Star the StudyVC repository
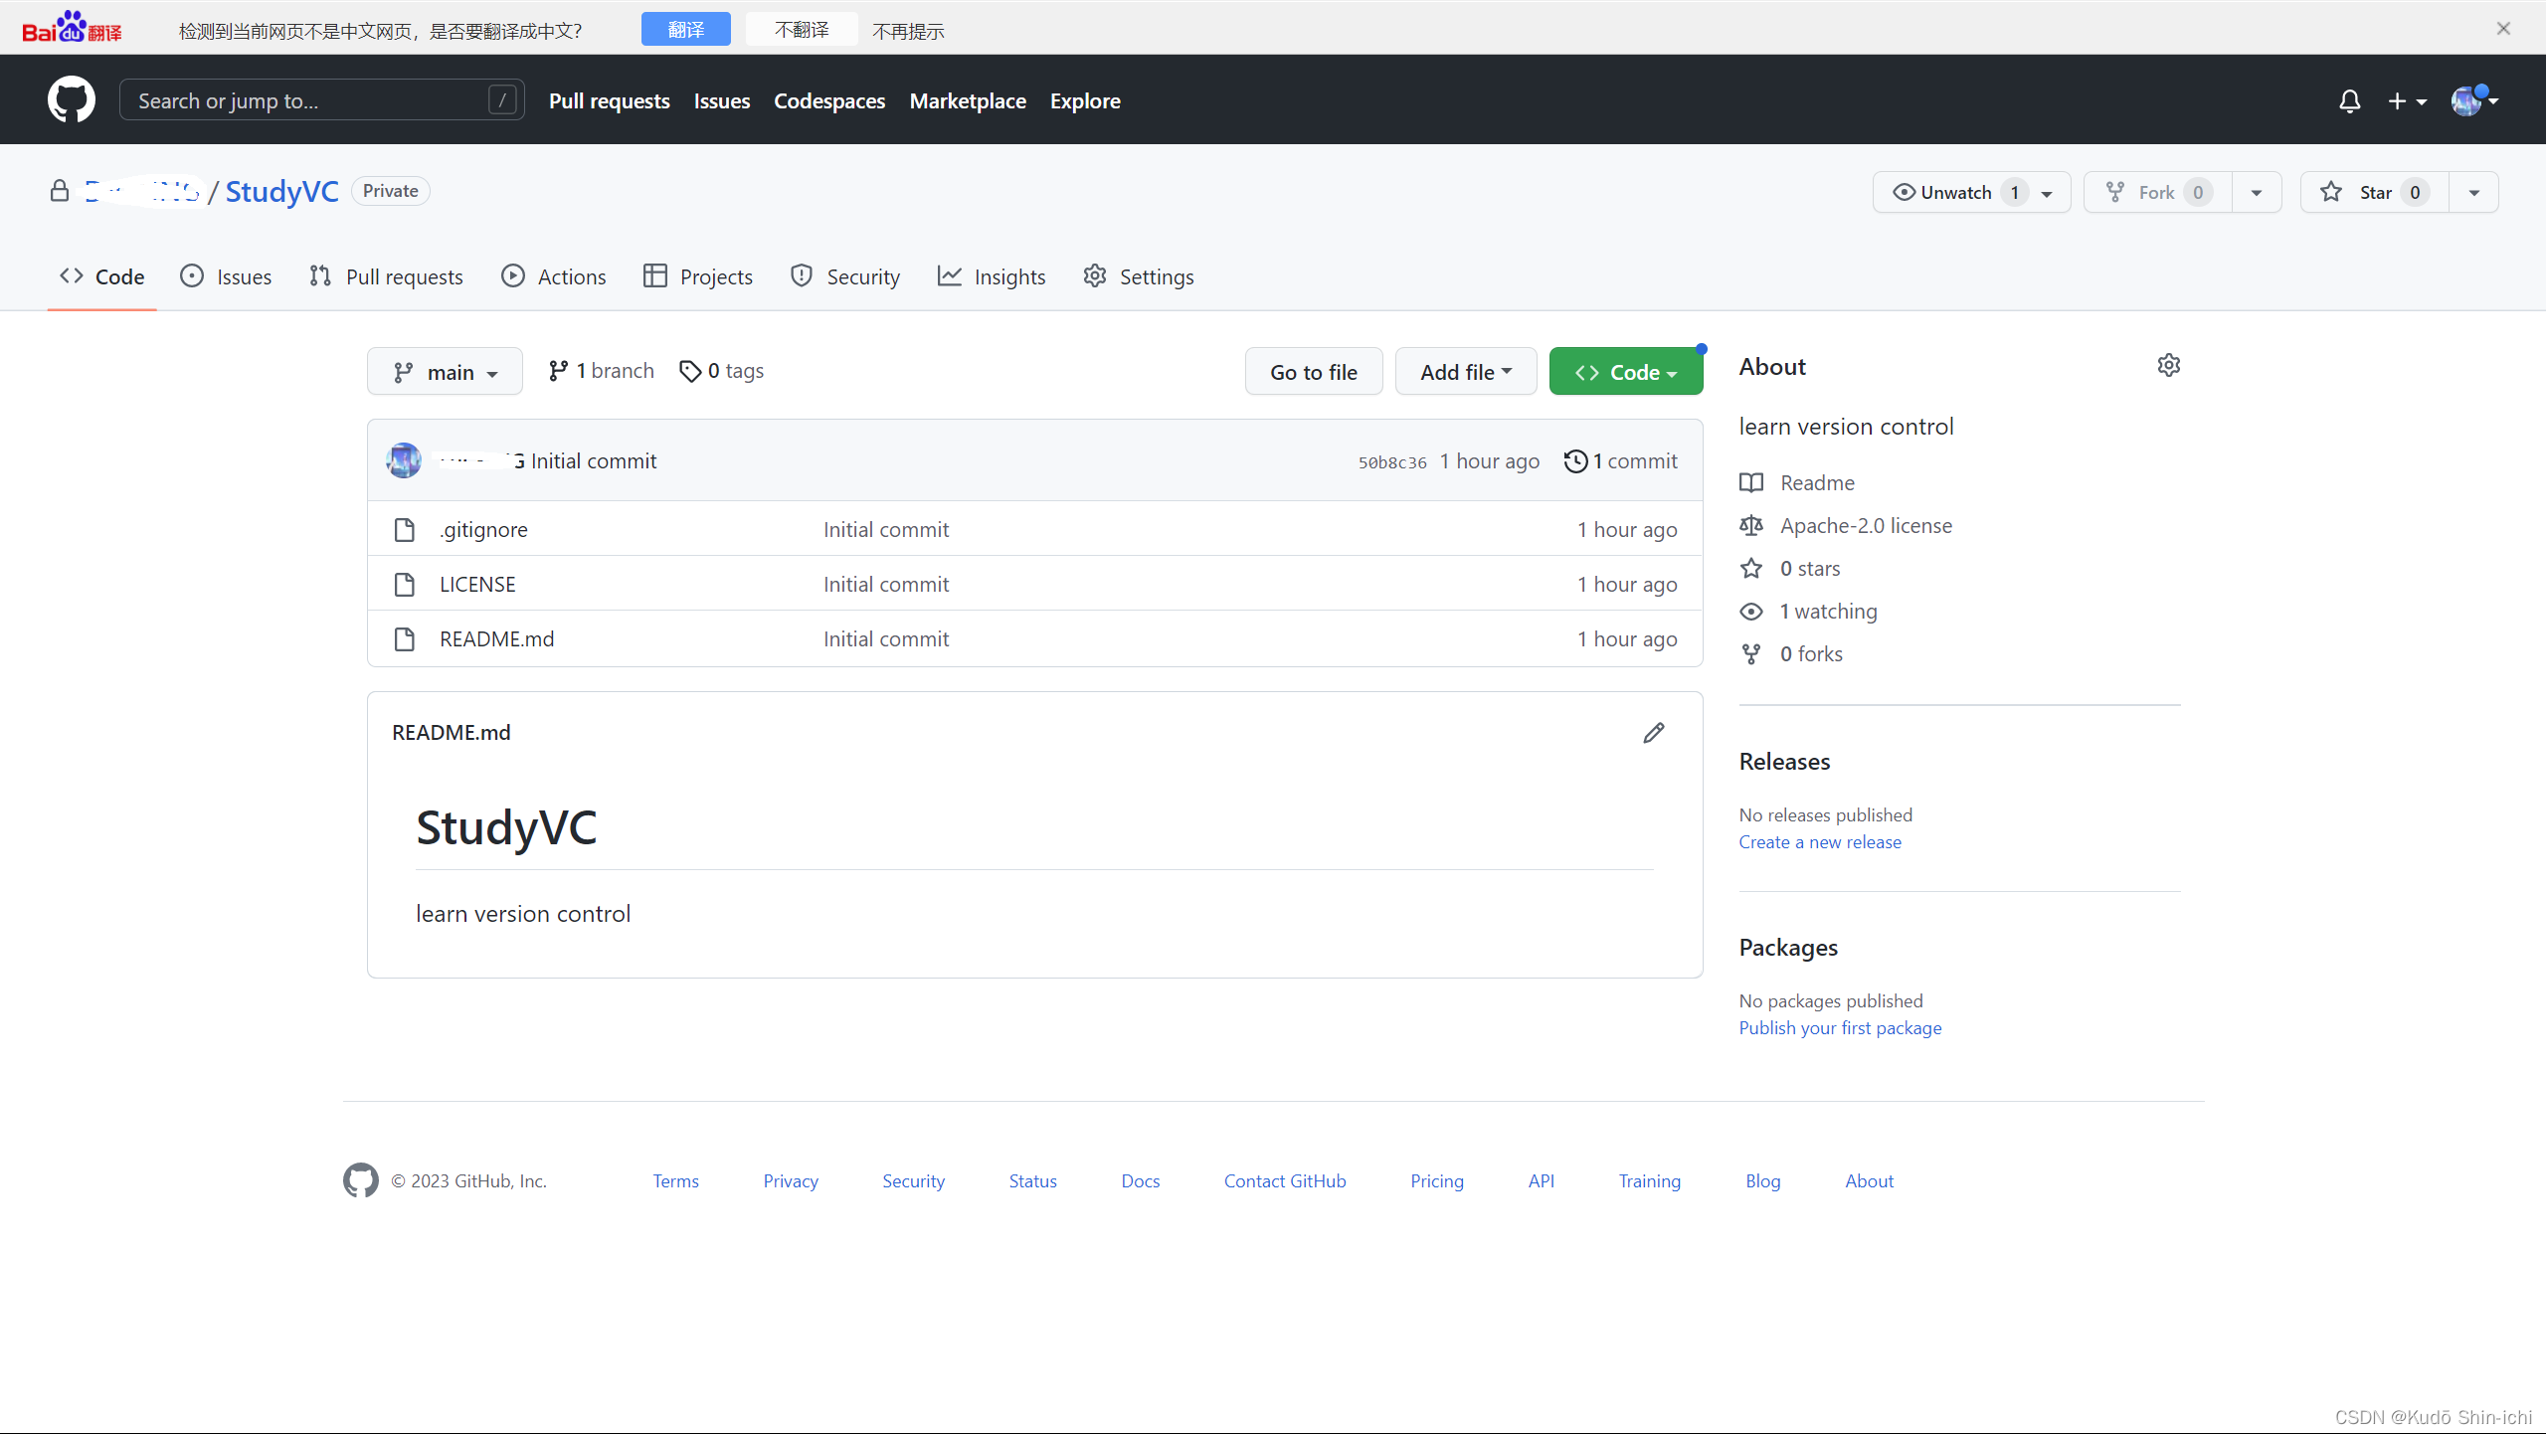Screen dimensions: 2547x1434 2375,192
